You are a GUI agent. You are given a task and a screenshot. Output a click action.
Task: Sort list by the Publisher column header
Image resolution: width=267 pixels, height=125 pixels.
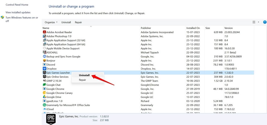point(146,28)
